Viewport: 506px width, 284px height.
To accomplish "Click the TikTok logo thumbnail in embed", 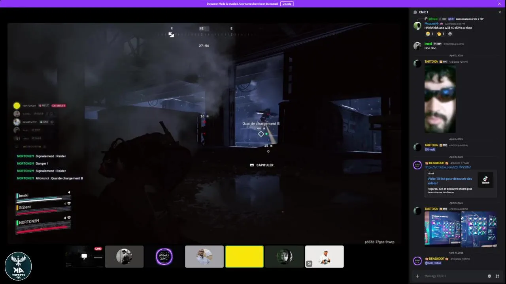I will pos(485,180).
